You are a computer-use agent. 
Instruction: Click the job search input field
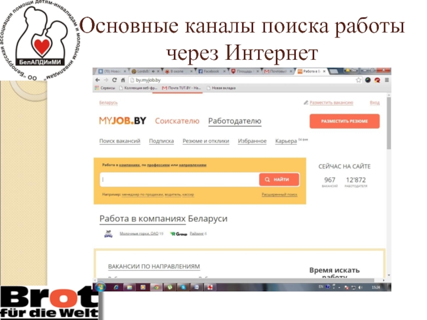click(x=179, y=179)
